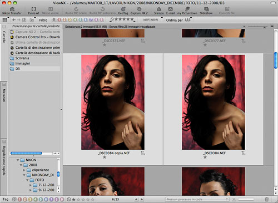Screen dimensions: 278x203
Task: Start the Slideshow
Action: click(206, 11)
